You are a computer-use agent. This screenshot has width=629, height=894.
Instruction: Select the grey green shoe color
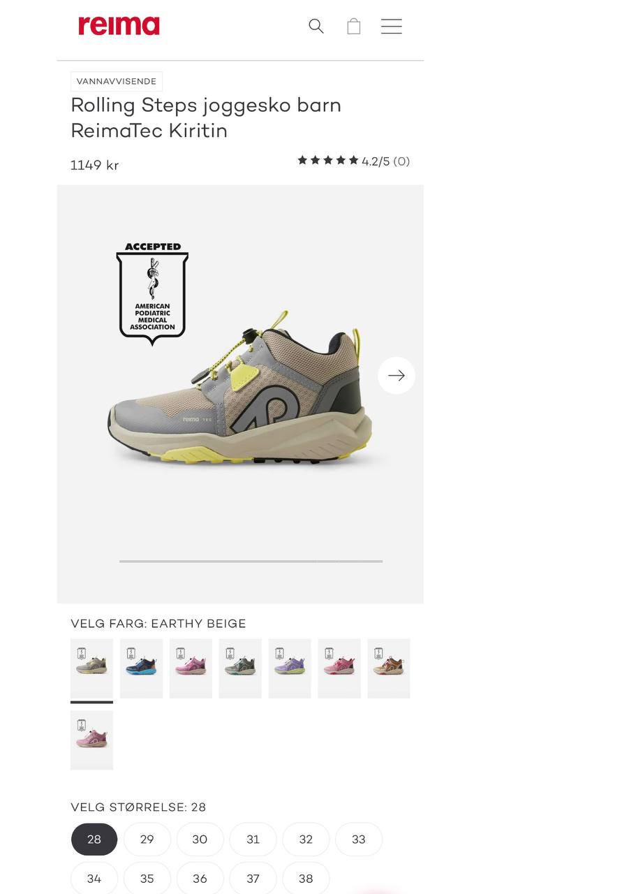coord(240,668)
